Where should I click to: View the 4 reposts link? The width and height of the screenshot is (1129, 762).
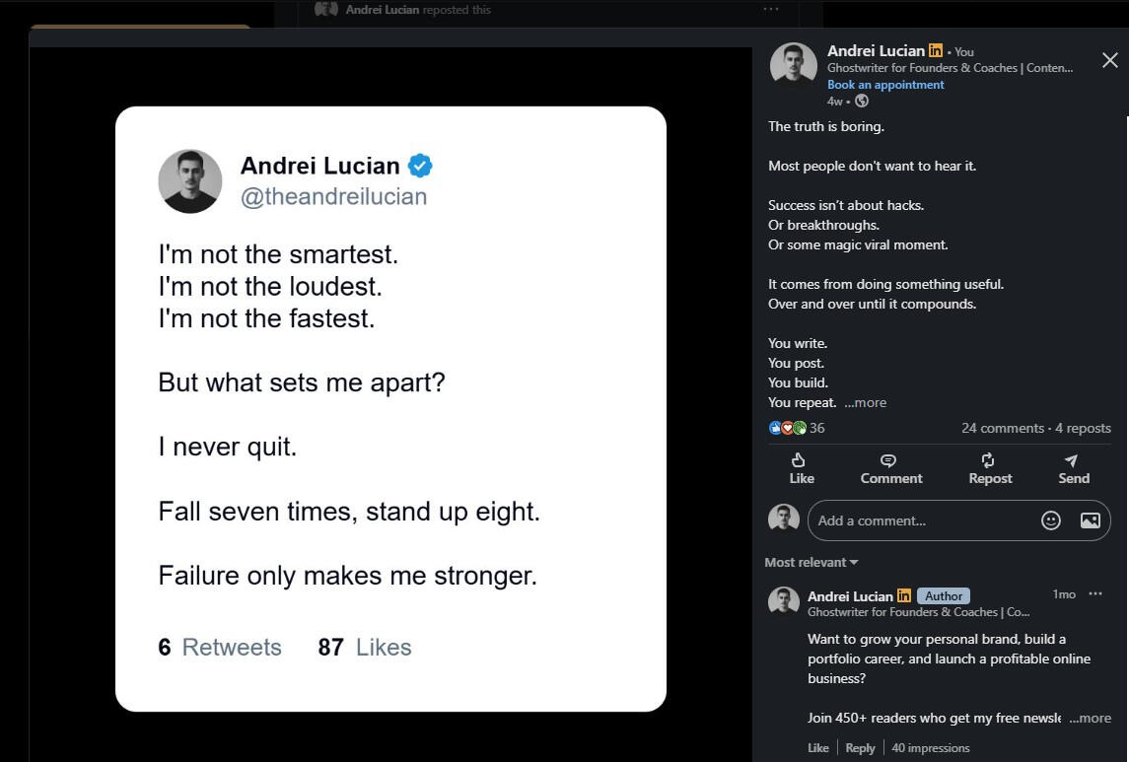tap(1083, 428)
